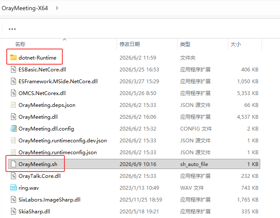Sort files by the 名称 column header

(x=20, y=44)
